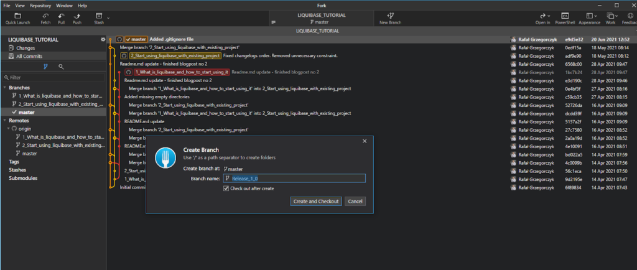Image resolution: width=637 pixels, height=270 pixels.
Task: Open the Help menu
Action: coord(83,6)
